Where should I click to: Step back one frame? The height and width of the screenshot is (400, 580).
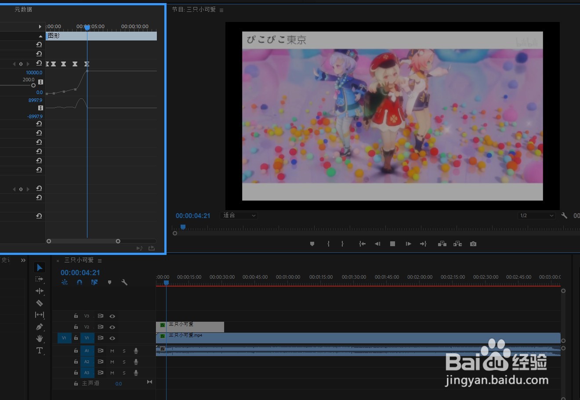(377, 244)
